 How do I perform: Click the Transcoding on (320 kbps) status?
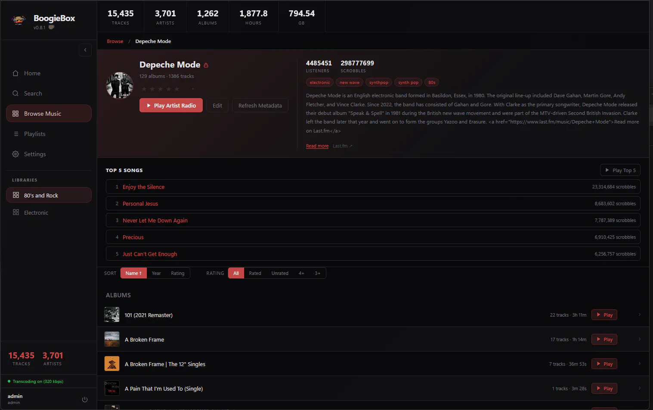coord(36,381)
